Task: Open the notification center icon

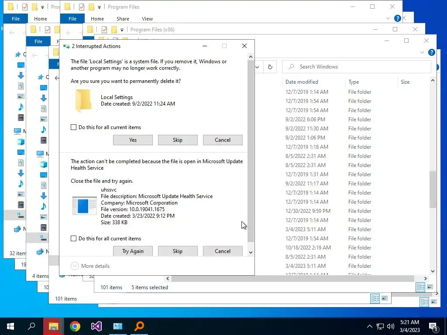Action: point(433,326)
